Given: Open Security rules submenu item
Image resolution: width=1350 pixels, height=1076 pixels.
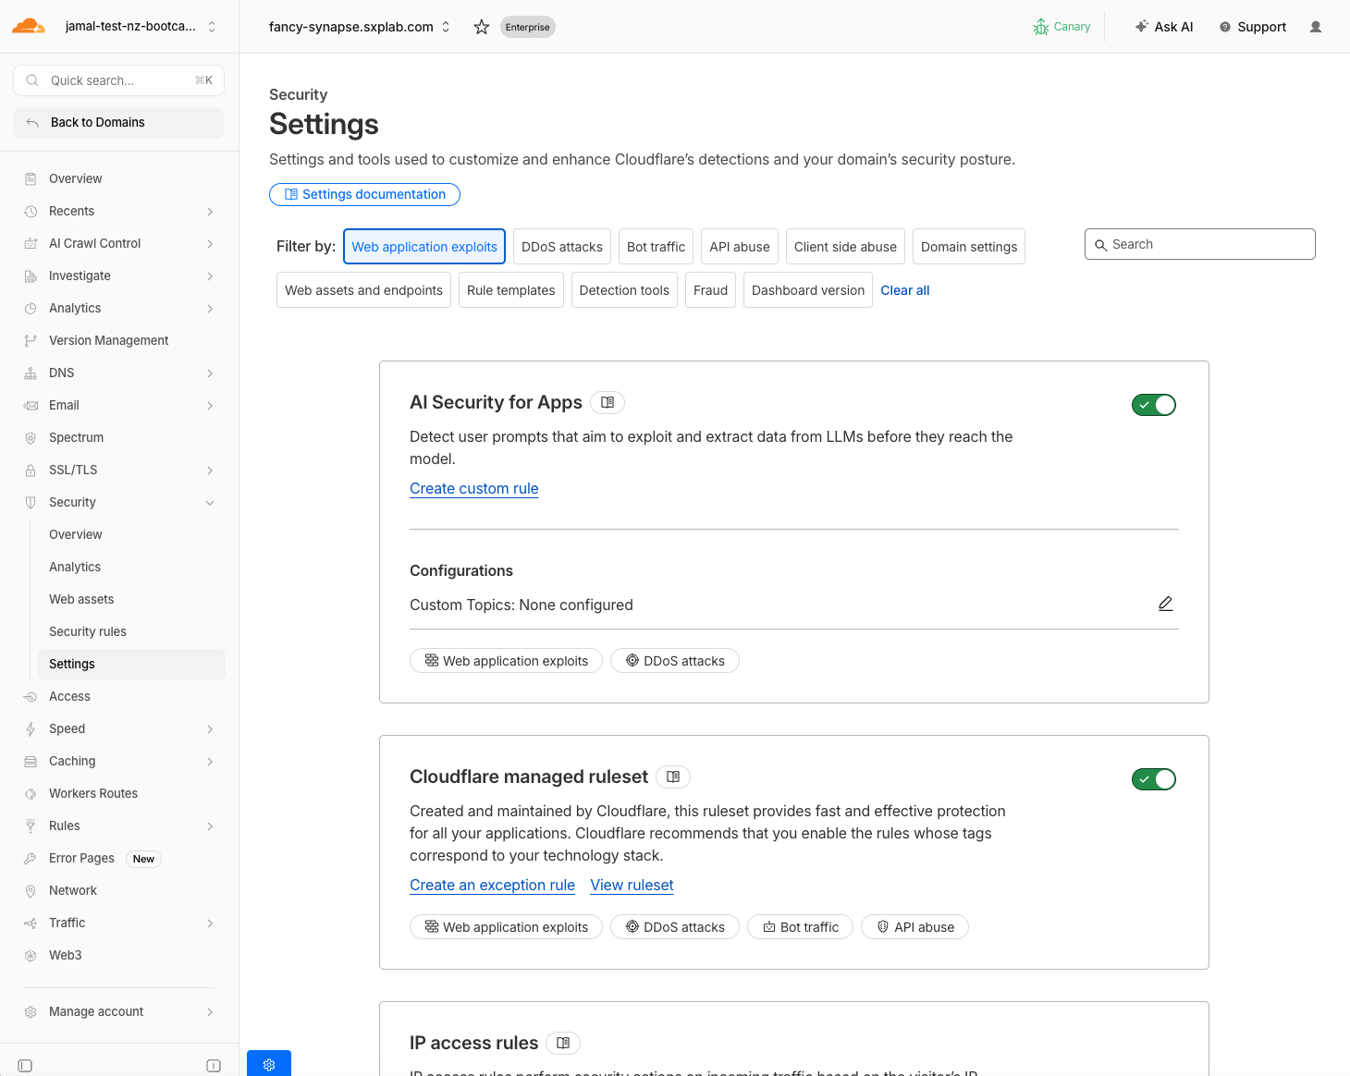Looking at the screenshot, I should coord(88,631).
